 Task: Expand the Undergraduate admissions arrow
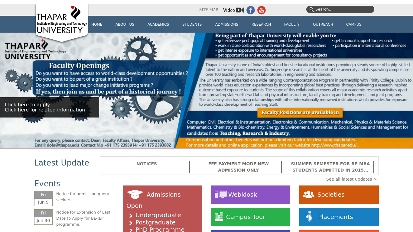click(131, 216)
